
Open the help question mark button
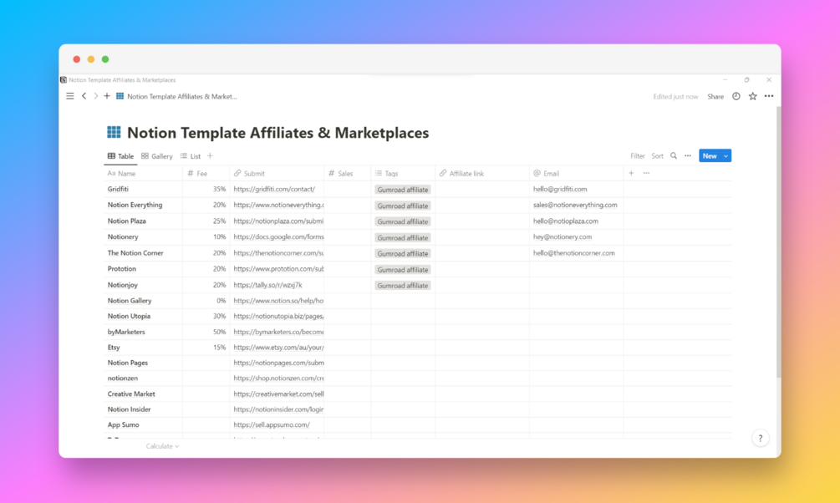(760, 438)
